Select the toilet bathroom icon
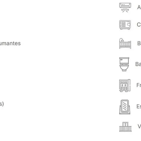This screenshot has width=141, height=141. (x=124, y=64)
